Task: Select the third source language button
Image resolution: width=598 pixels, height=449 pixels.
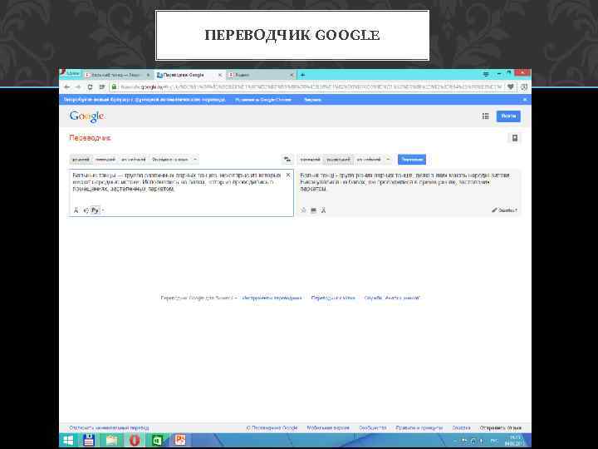Action: (x=134, y=159)
